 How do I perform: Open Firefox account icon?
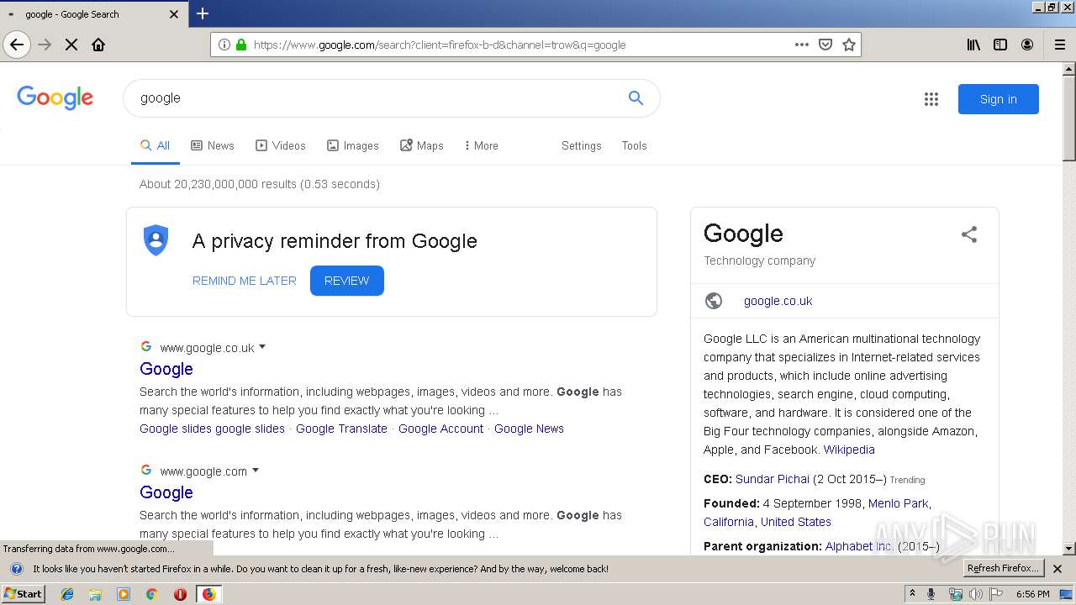[x=1027, y=45]
